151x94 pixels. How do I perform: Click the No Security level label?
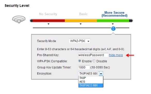[x=48, y=14]
